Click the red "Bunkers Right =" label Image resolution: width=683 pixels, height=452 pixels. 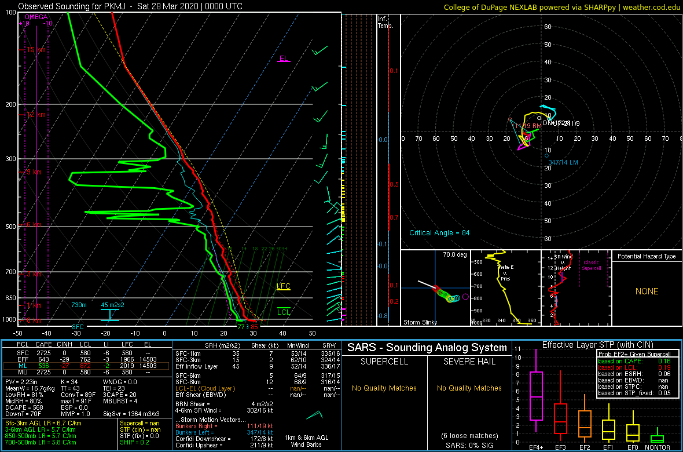197,425
